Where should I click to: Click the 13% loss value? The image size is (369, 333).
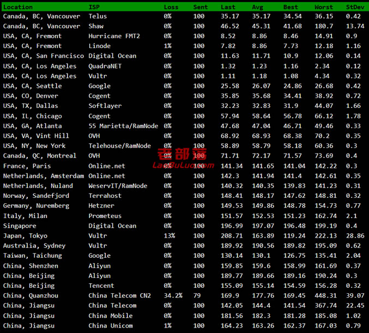pos(170,235)
